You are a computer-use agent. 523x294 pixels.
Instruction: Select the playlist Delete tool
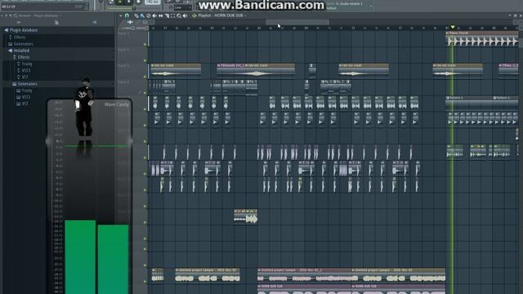click(x=149, y=16)
